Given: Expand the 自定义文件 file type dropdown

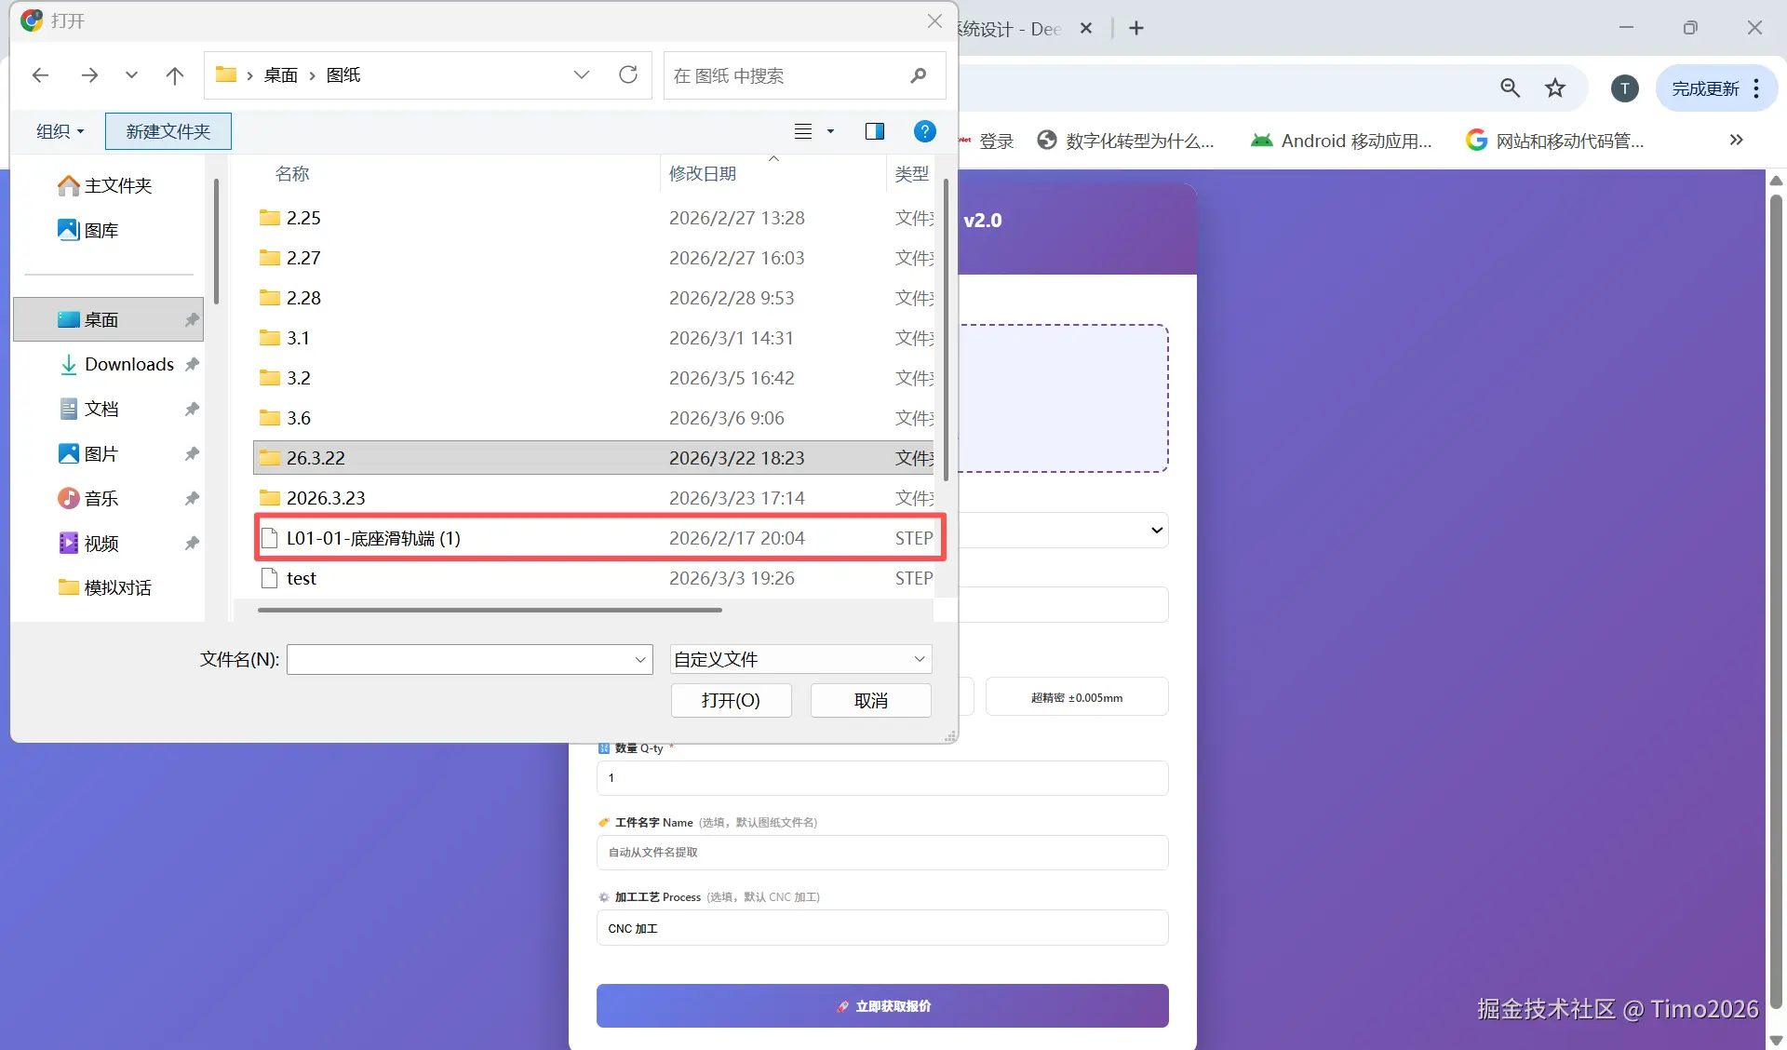Looking at the screenshot, I should [x=919, y=659].
